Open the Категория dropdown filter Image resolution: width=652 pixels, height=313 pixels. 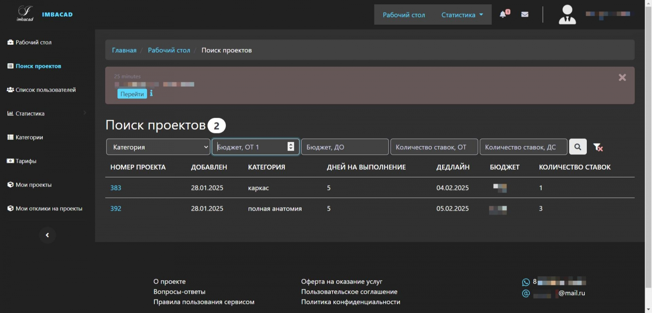pos(158,147)
